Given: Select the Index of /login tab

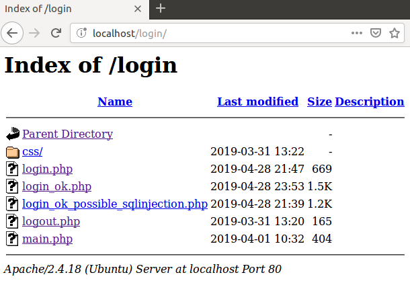Looking at the screenshot, I should pos(74,9).
